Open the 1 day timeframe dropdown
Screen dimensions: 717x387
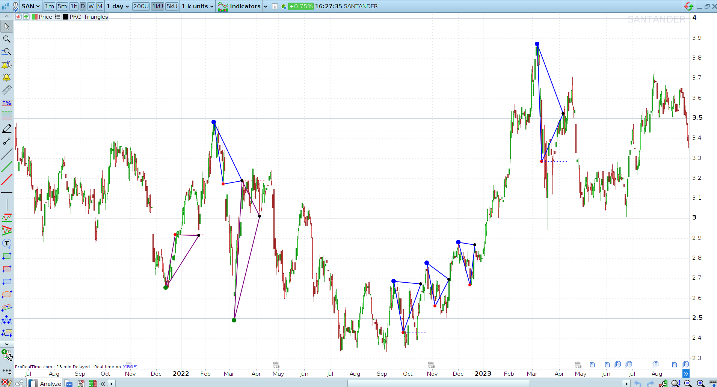[118, 6]
